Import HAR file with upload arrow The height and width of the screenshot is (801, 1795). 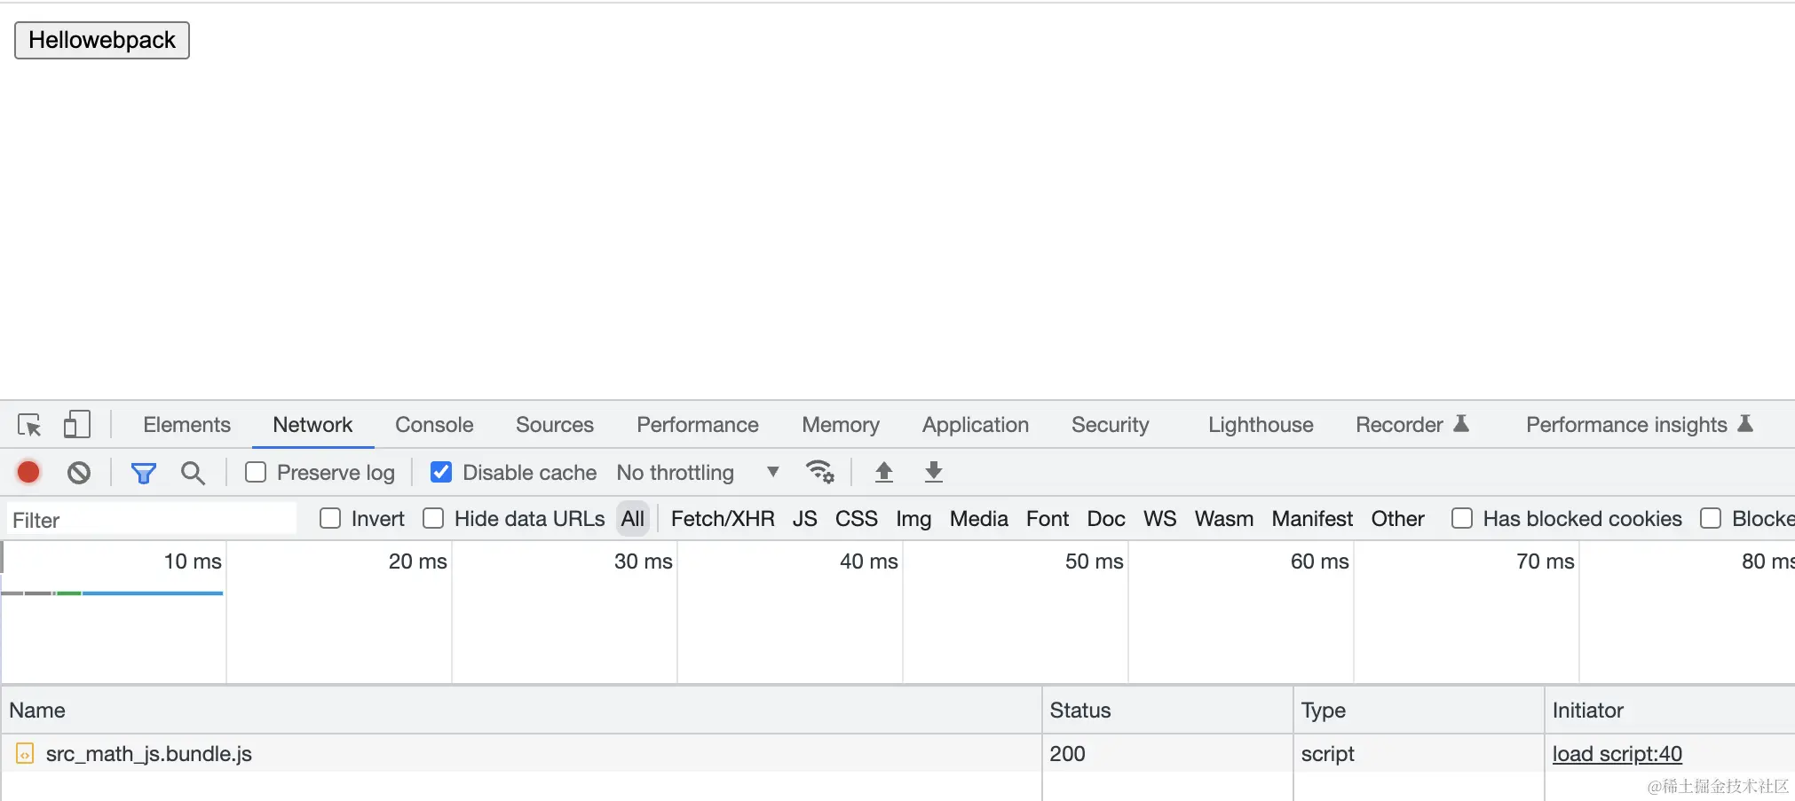click(x=883, y=472)
